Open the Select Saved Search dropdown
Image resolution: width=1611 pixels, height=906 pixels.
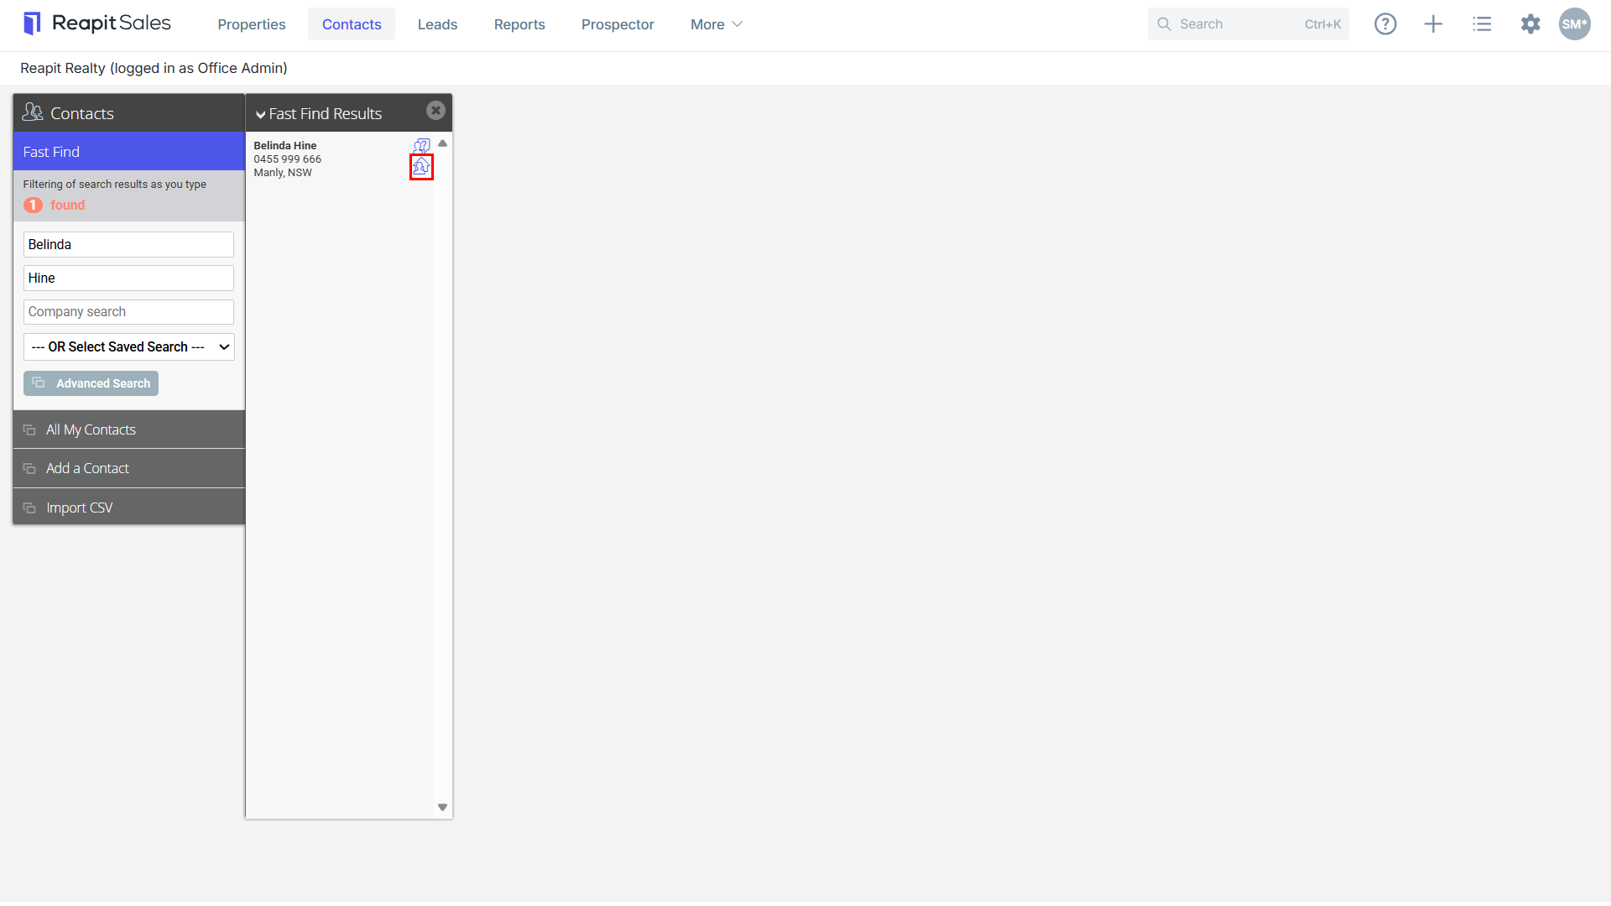[128, 347]
